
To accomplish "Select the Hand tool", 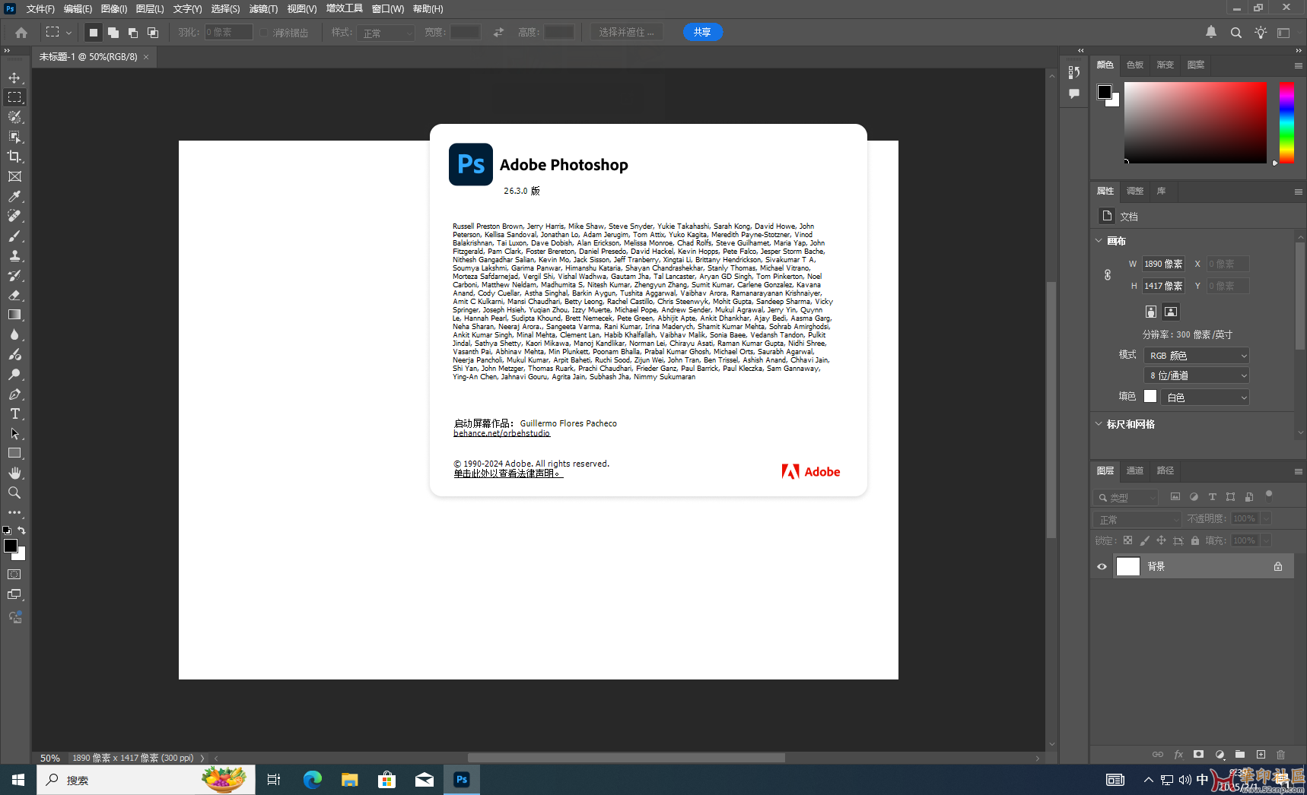I will 14,473.
